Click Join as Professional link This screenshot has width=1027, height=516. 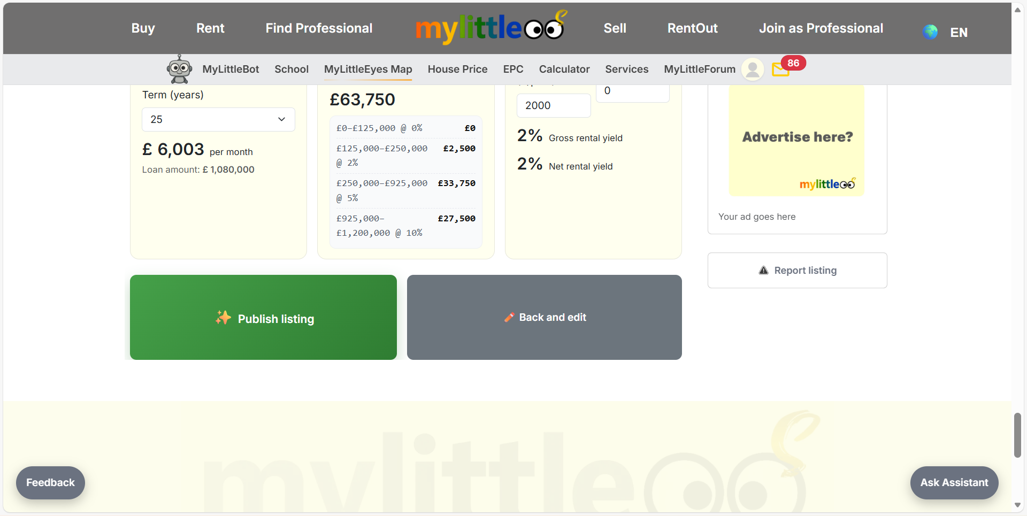[x=821, y=28]
